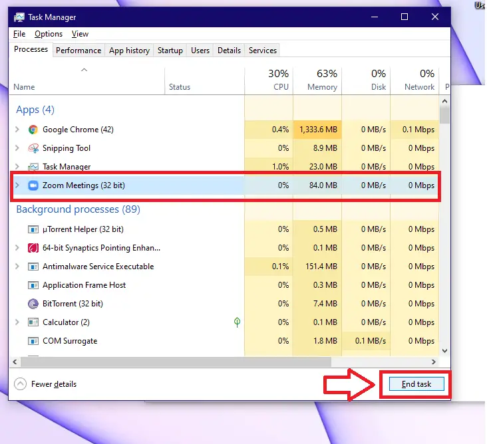Switch to the Users tab

pyautogui.click(x=200, y=51)
